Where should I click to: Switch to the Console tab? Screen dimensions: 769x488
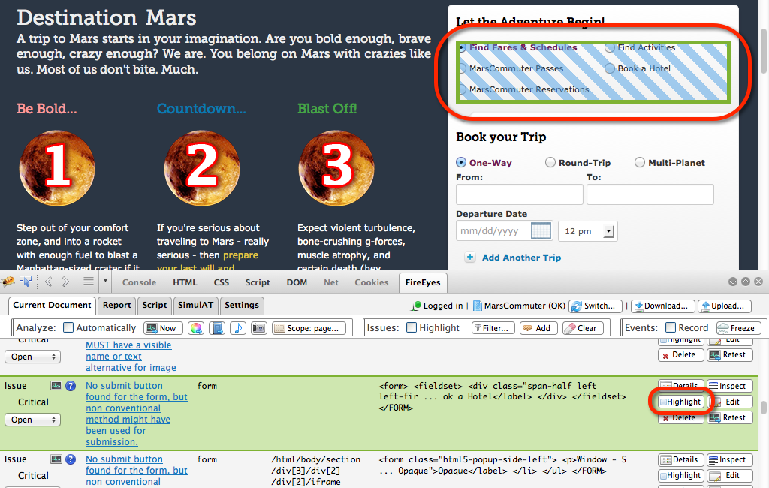139,282
